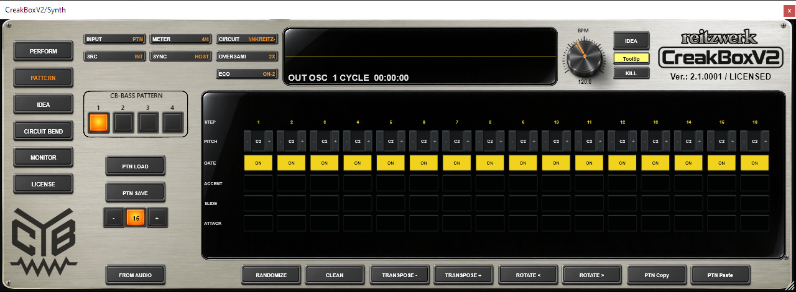Click the PTN SAVE button
This screenshot has width=796, height=292.
(136, 193)
